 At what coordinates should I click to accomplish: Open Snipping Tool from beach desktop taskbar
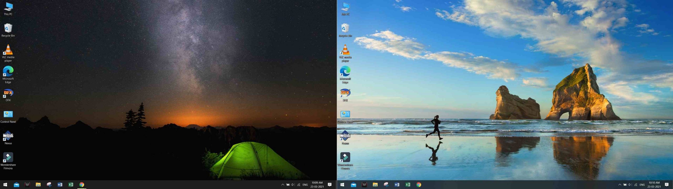(386, 185)
